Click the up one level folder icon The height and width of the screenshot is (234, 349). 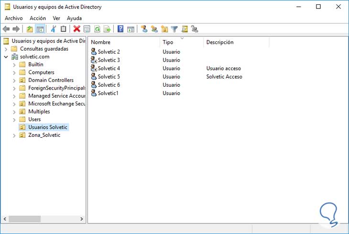(30, 29)
